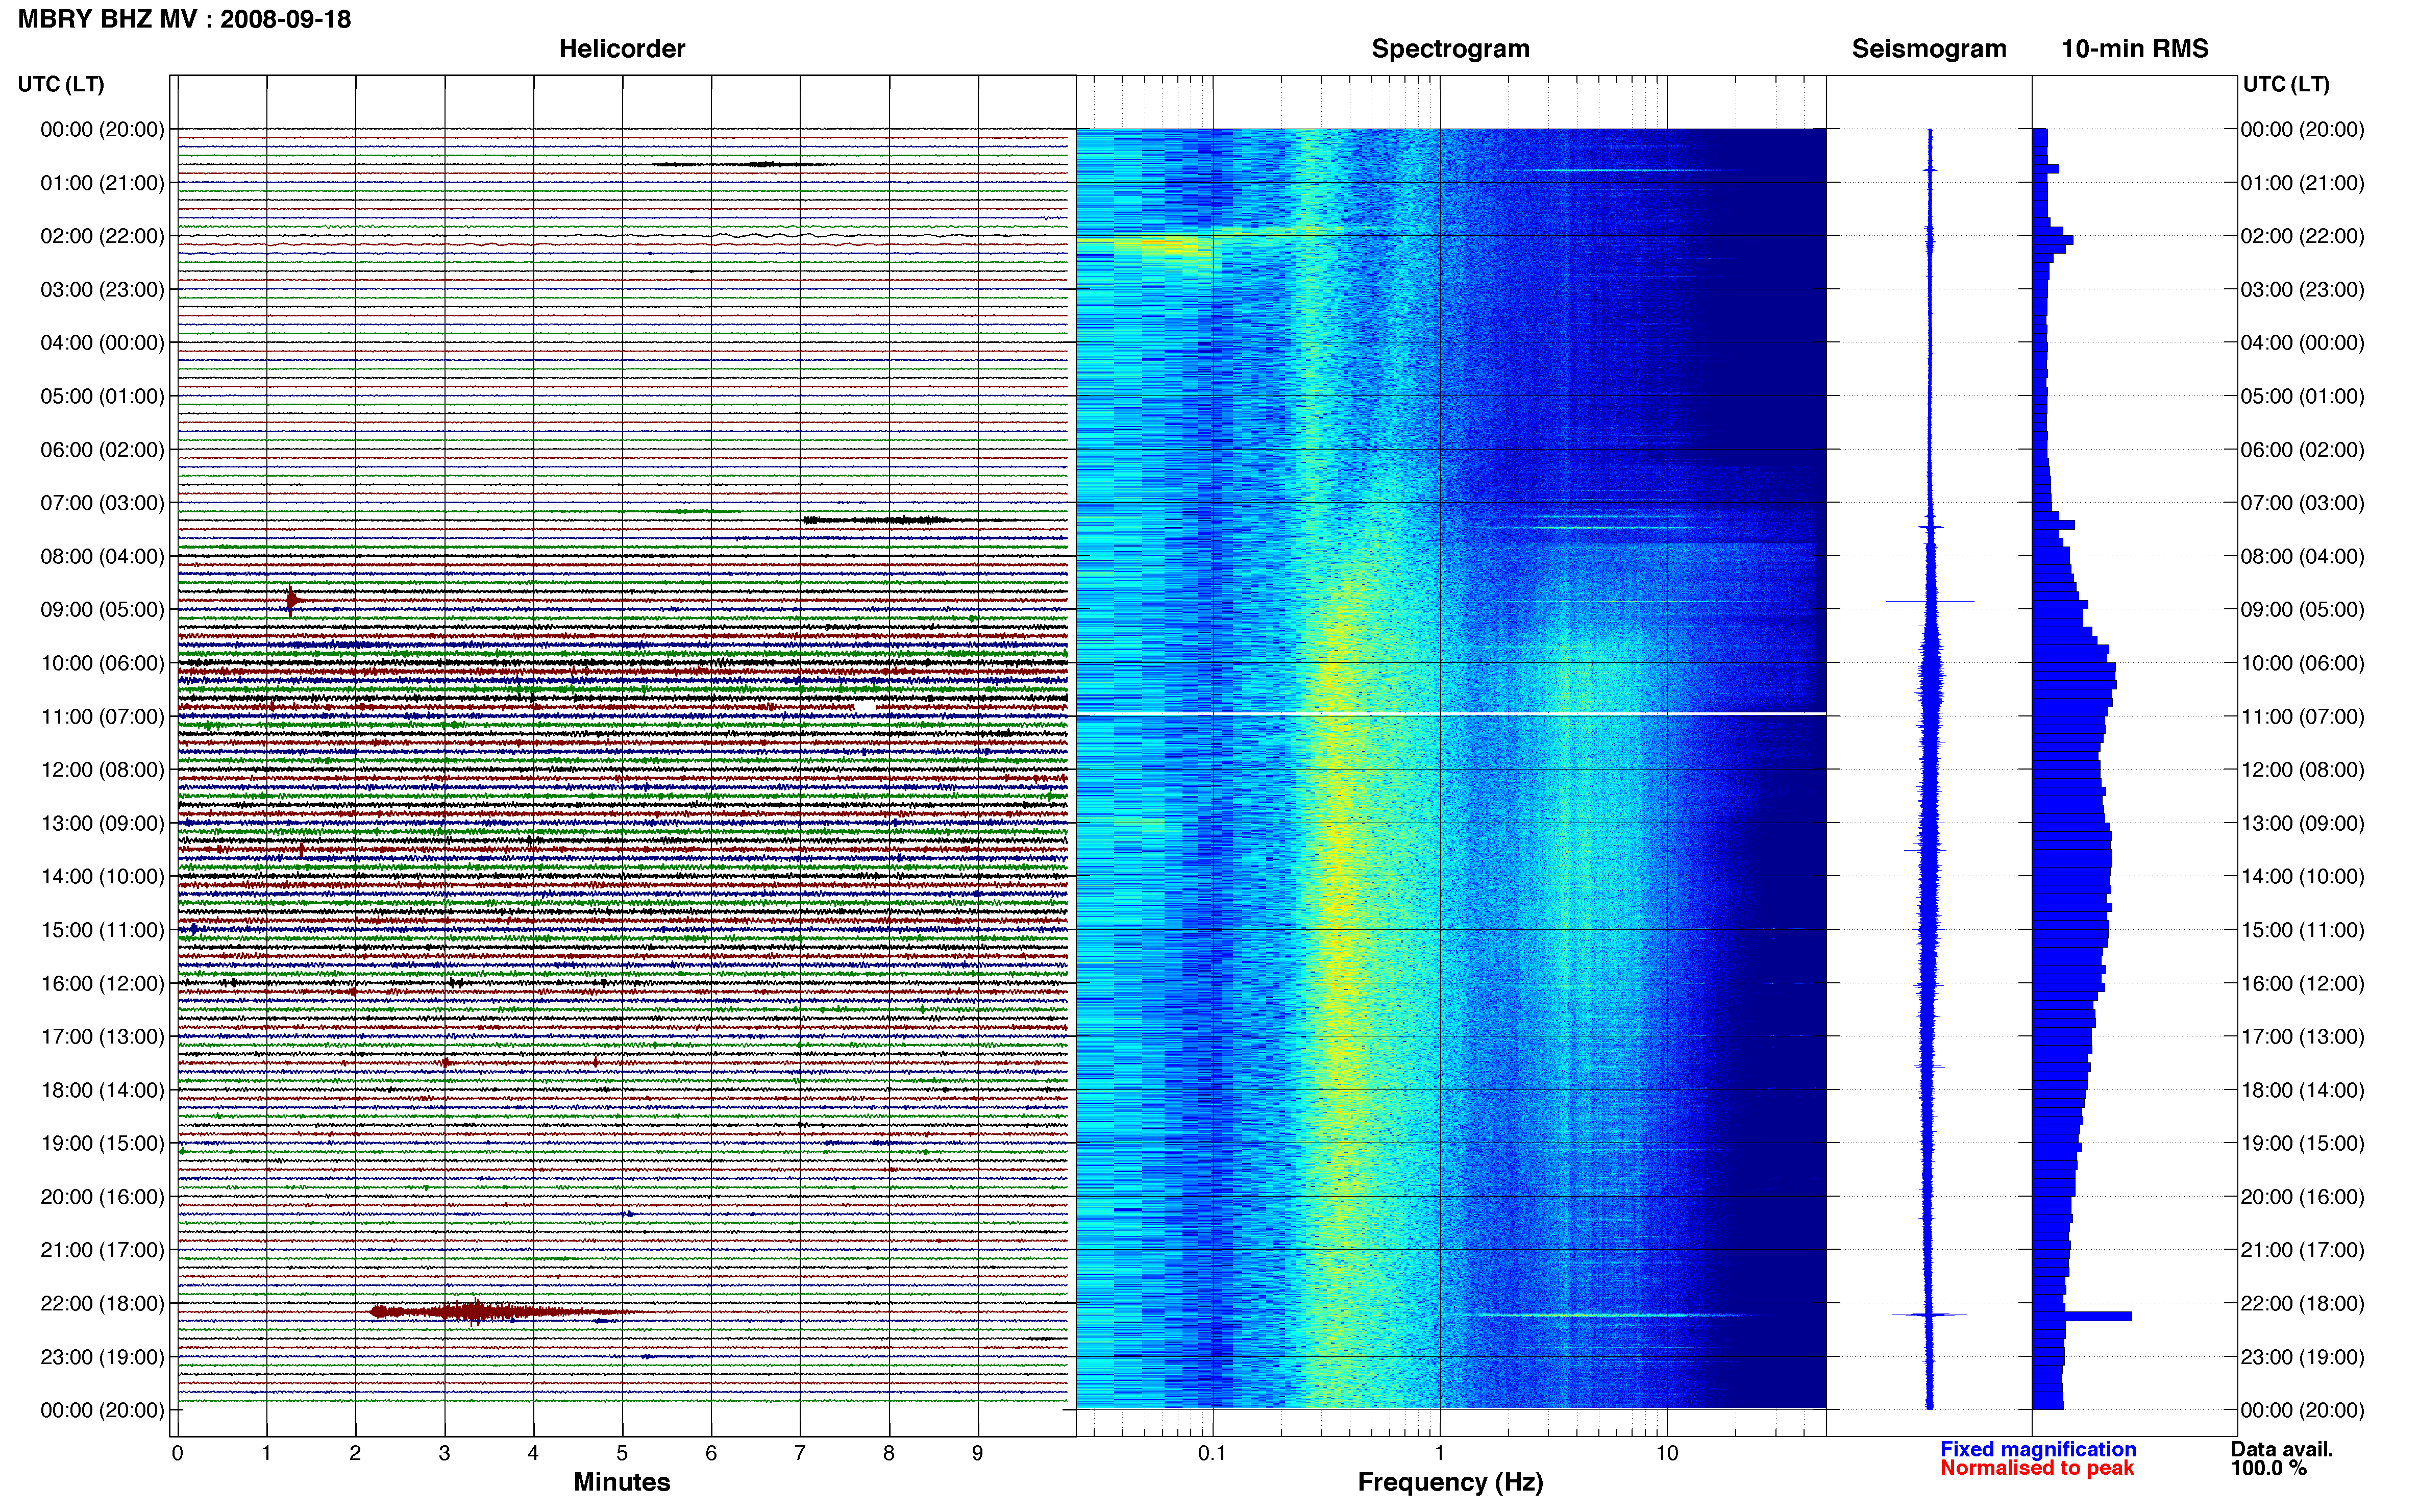2419x1512 pixels.
Task: Click left time label '22:00 (18:00)'
Action: 102,1304
